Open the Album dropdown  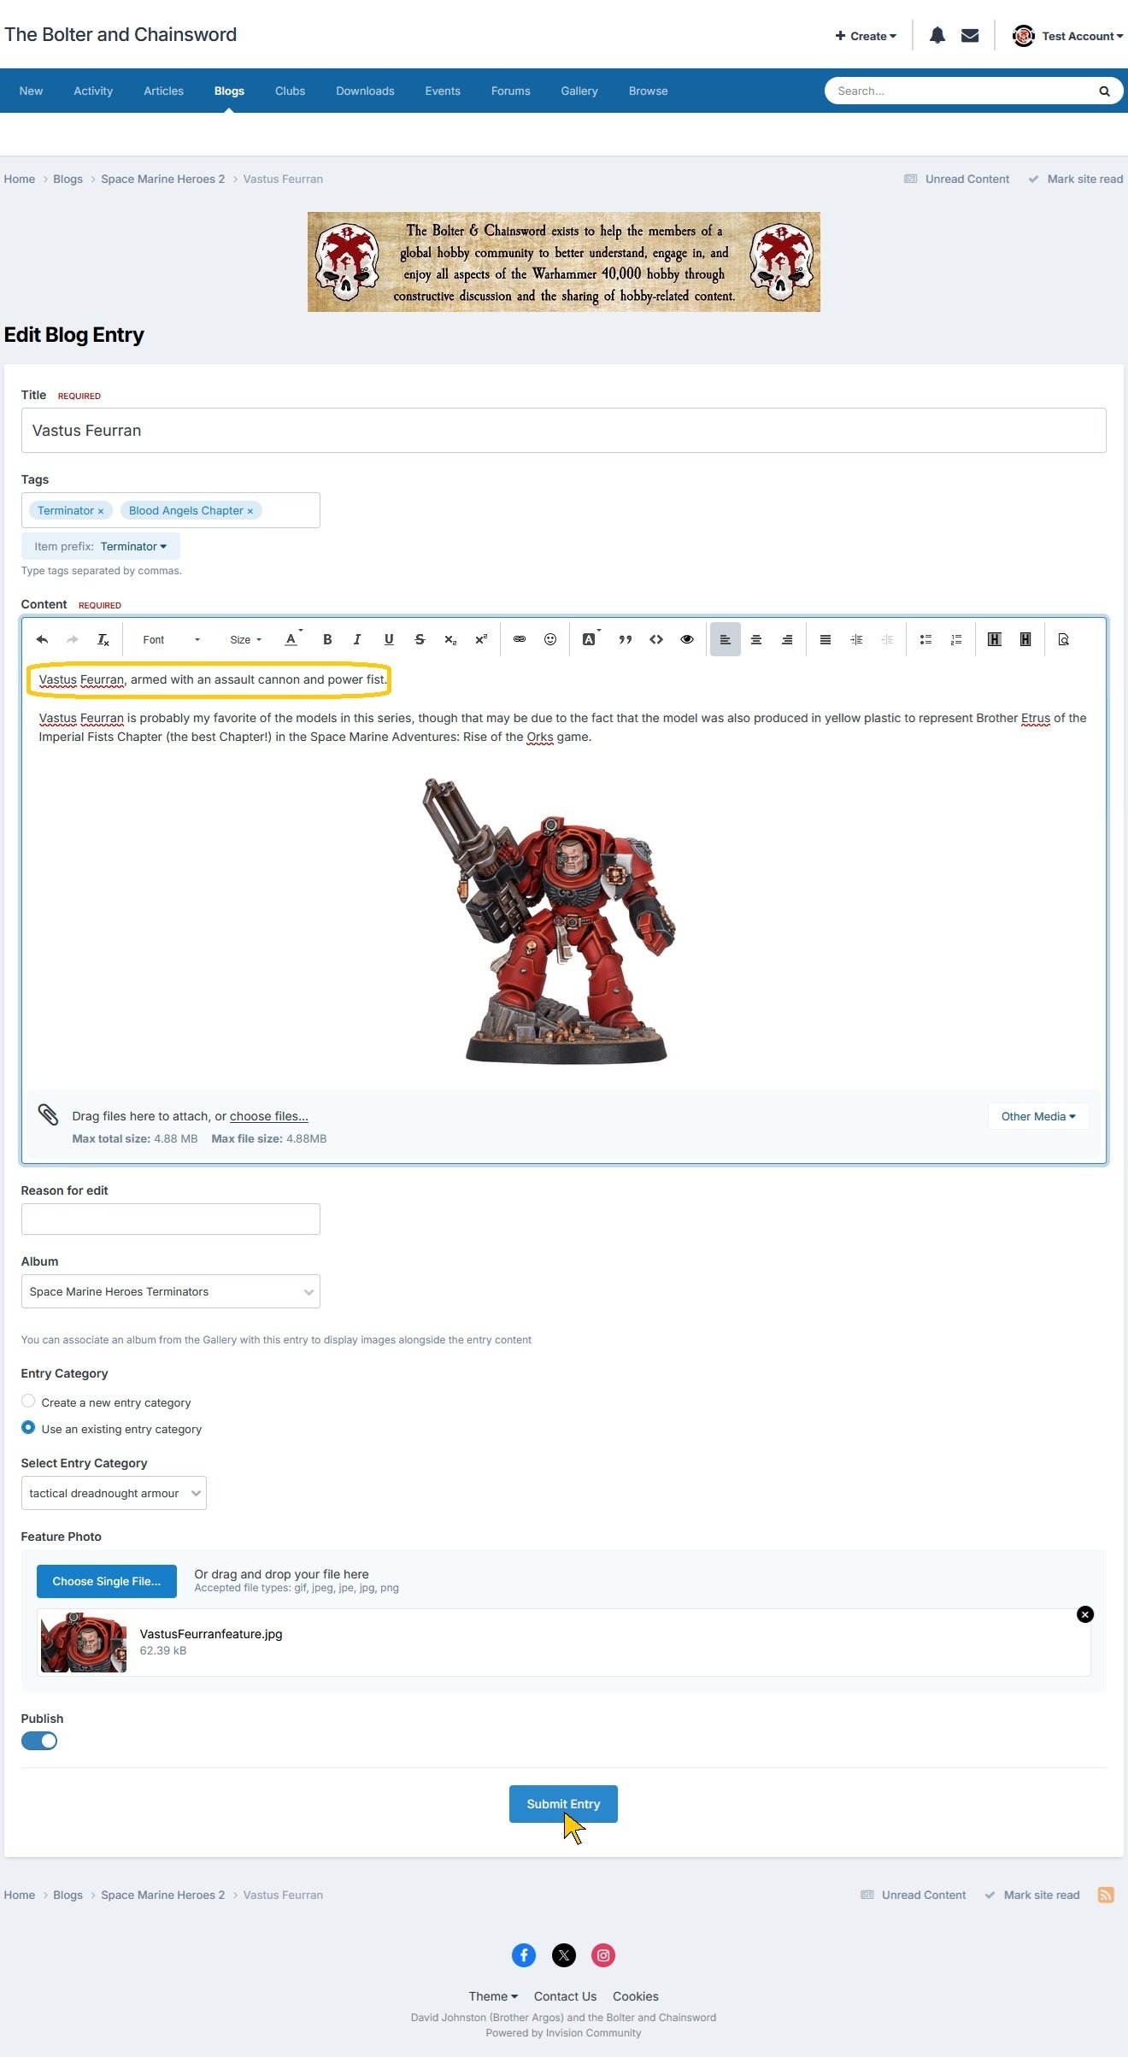tap(171, 1291)
